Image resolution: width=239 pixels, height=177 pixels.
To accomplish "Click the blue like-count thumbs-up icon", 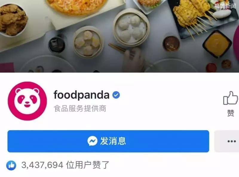I will (x=11, y=165).
